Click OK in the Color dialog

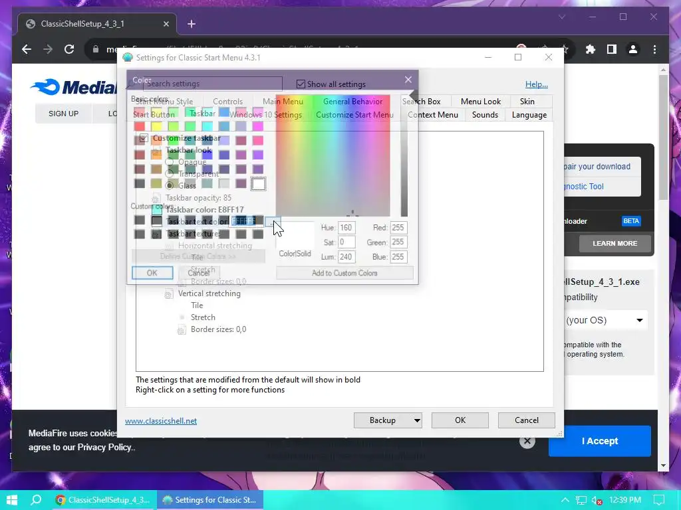152,273
